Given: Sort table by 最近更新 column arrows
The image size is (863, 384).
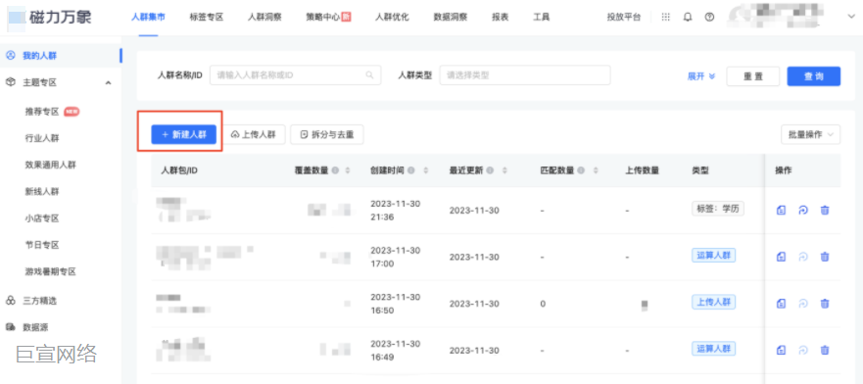Looking at the screenshot, I should 504,170.
